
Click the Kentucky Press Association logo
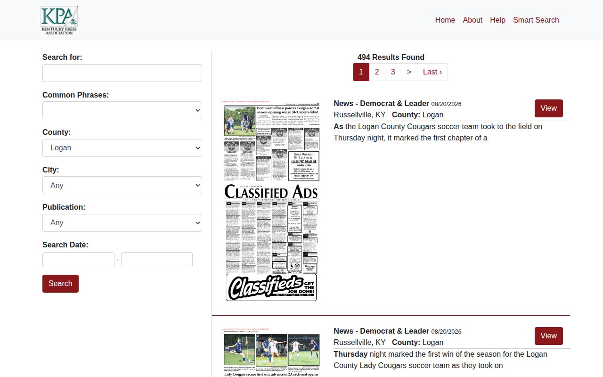[x=59, y=20]
